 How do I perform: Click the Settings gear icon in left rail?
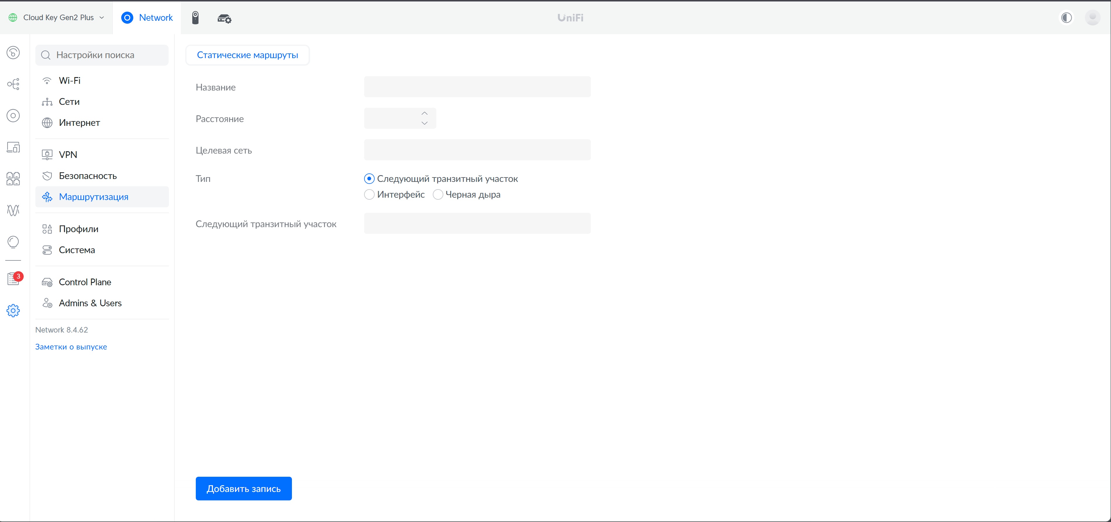pyautogui.click(x=13, y=310)
